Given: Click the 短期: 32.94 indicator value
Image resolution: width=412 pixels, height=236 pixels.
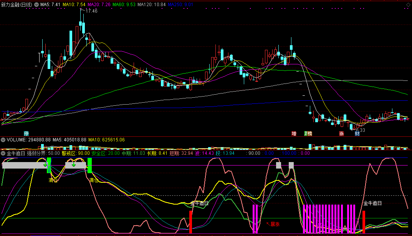Looking at the screenshot, I should [181, 153].
